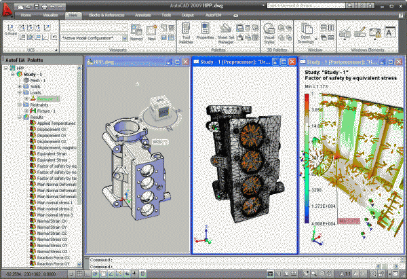407x279 pixels.
Task: Open the Open Drawings dropdown arrow
Action: [316, 39]
